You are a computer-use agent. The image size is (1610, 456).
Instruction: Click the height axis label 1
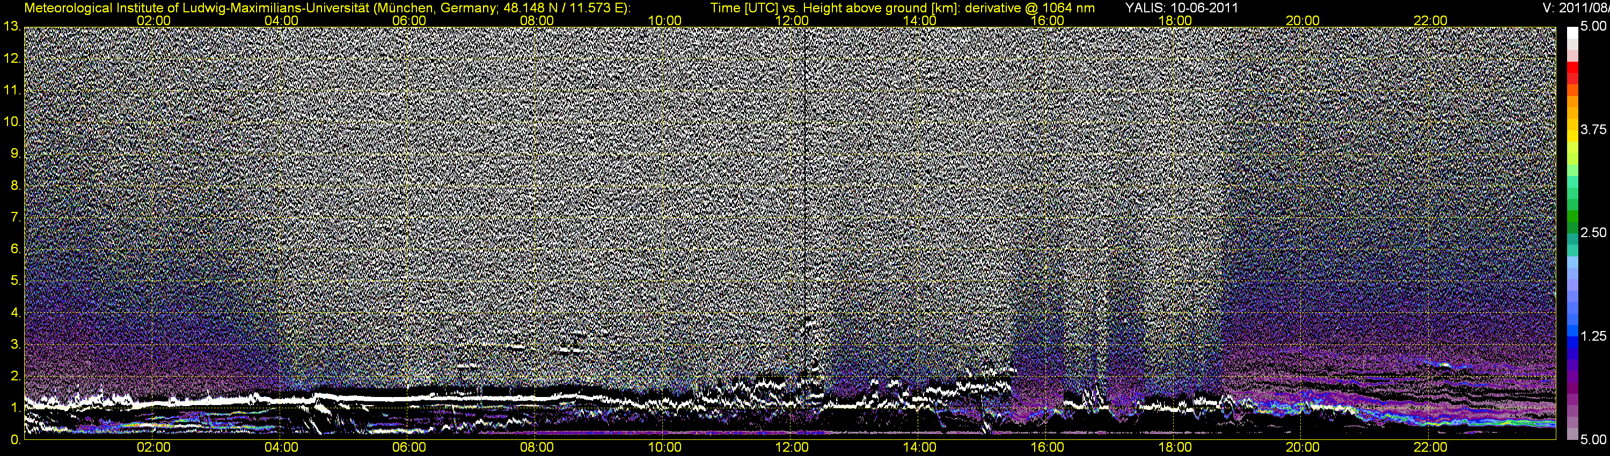pyautogui.click(x=15, y=408)
